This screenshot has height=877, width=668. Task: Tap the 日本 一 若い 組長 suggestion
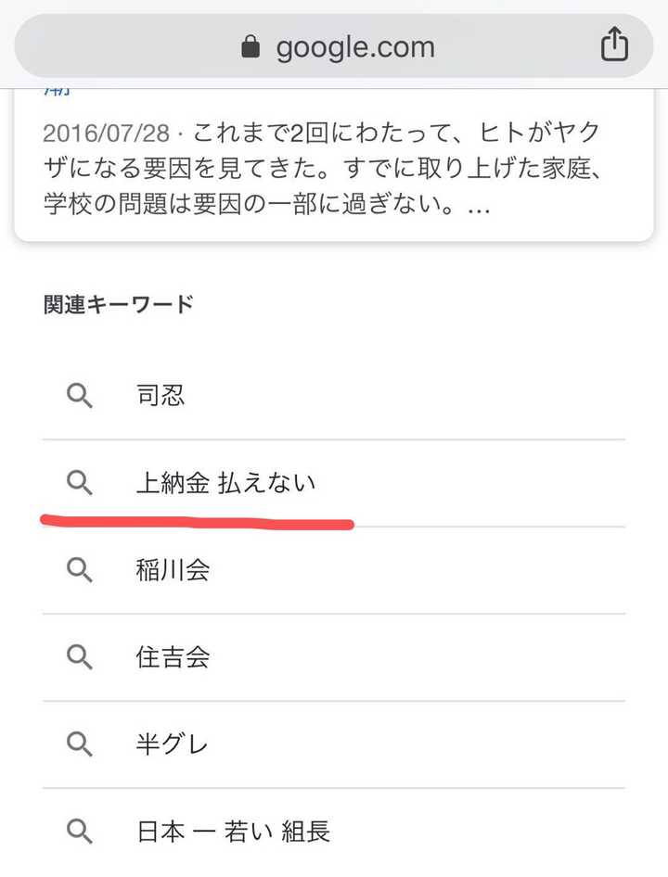233,831
